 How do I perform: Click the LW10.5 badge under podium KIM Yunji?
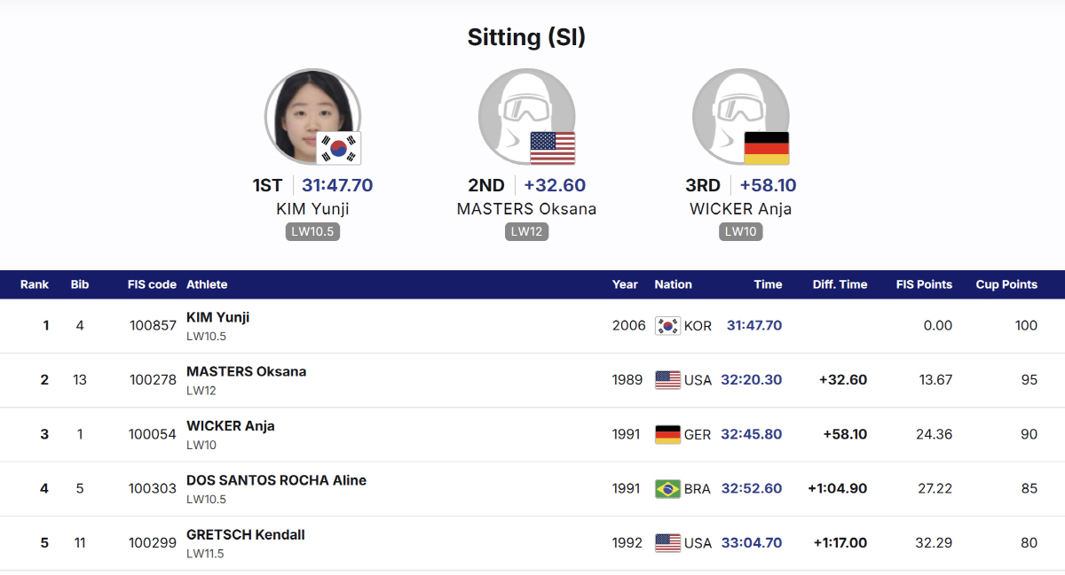[312, 232]
